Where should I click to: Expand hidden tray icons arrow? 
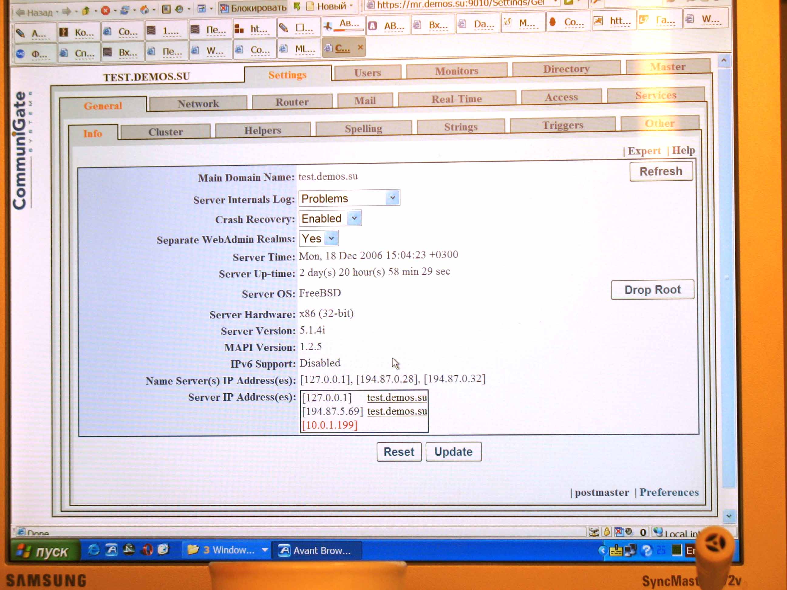[602, 551]
